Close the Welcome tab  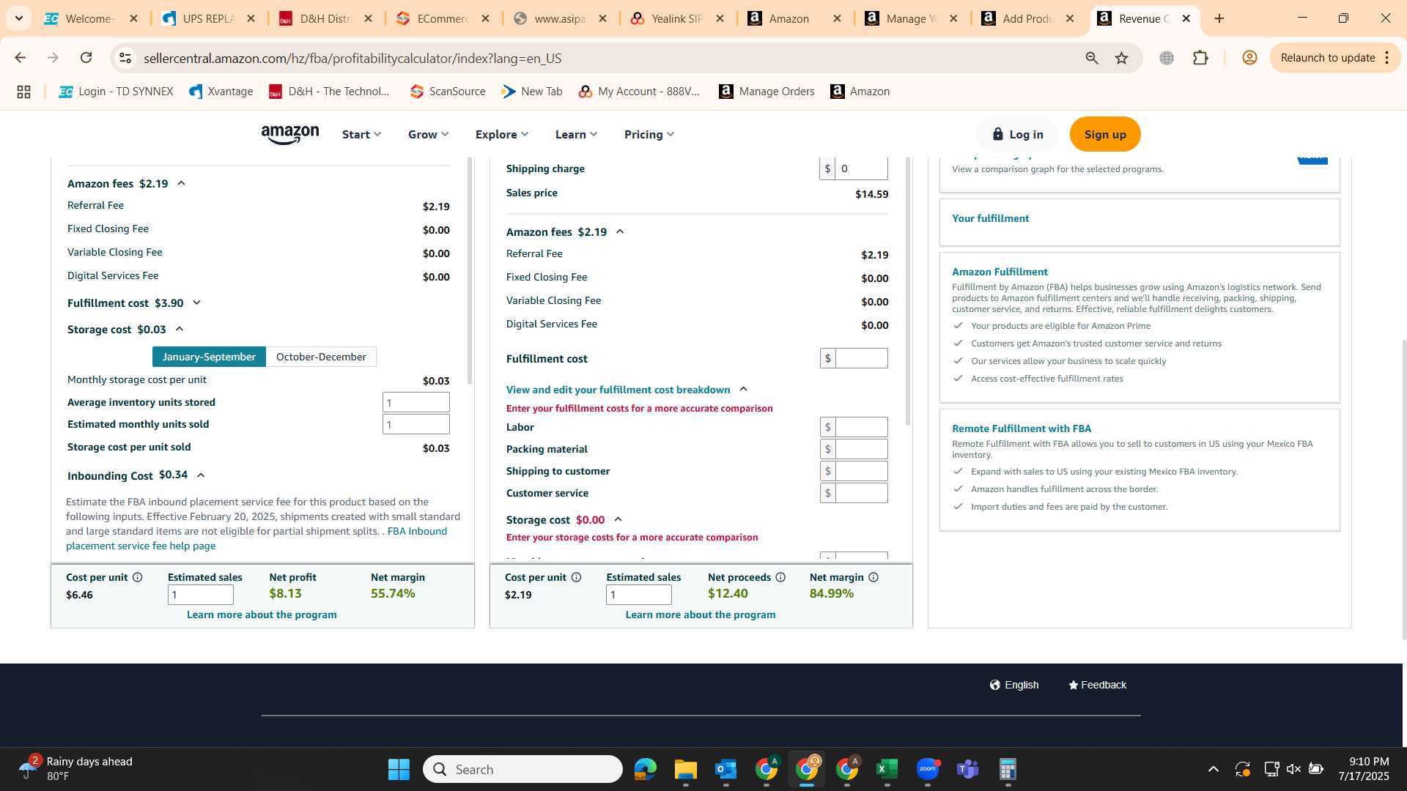pyautogui.click(x=133, y=19)
